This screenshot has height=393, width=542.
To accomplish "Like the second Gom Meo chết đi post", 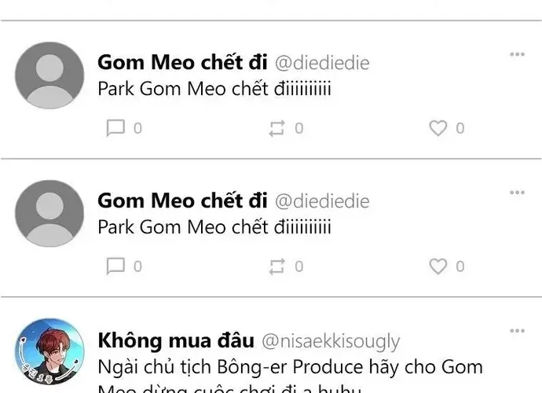I will point(438,266).
